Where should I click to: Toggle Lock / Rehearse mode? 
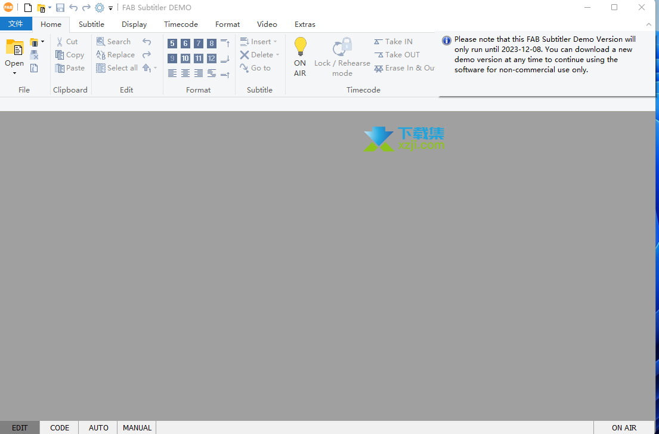(342, 57)
